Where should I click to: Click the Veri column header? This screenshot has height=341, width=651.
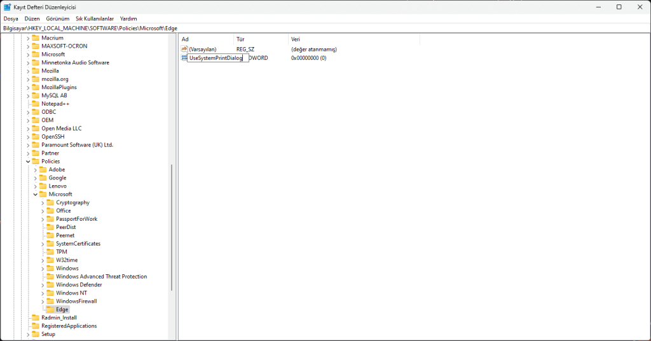[353, 39]
